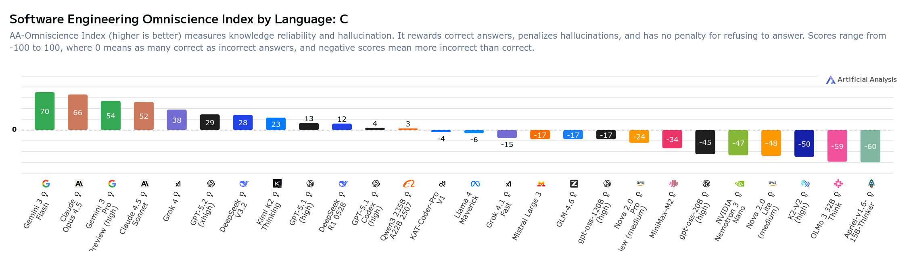909x261 pixels.
Task: Click the Google logo above Gemini 3 Flash
Action: [x=46, y=184]
